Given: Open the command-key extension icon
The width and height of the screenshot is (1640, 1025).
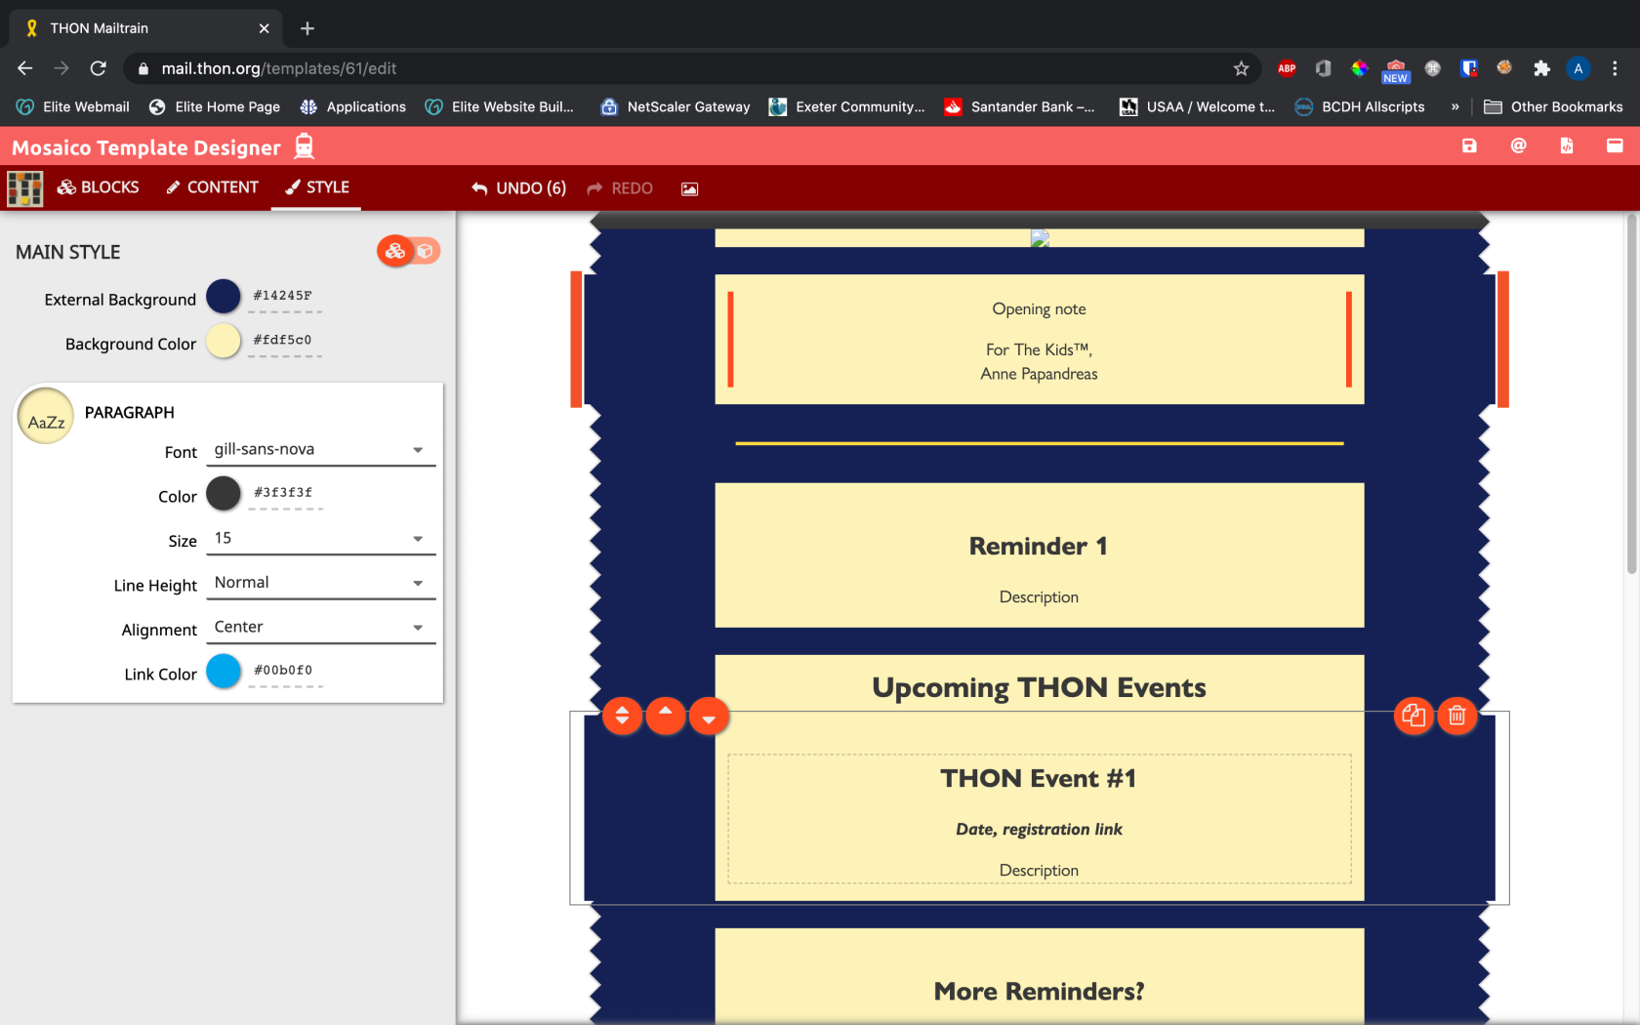Looking at the screenshot, I should pos(1432,68).
